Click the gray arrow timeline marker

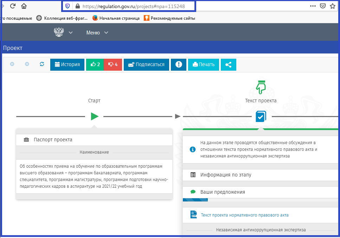click(178, 116)
